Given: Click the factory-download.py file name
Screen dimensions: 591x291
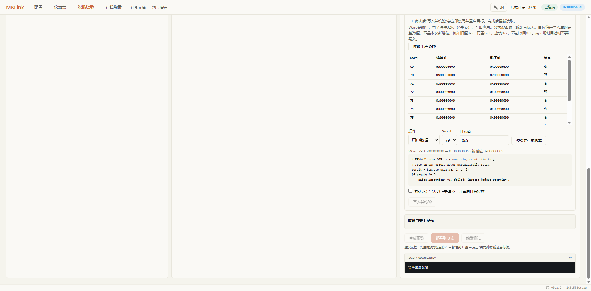Looking at the screenshot, I should point(421,258).
